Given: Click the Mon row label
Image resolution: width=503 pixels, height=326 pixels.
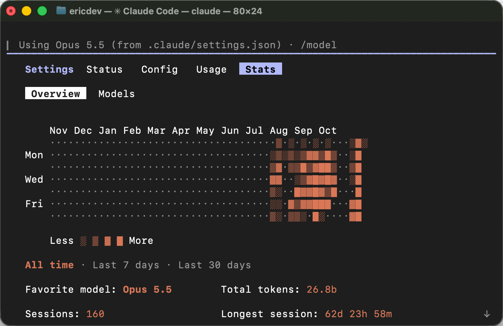Looking at the screenshot, I should [34, 155].
